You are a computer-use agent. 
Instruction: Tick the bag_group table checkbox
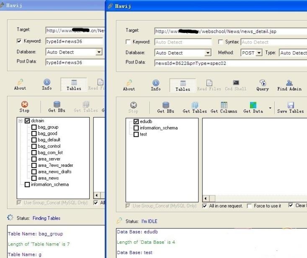34,127
